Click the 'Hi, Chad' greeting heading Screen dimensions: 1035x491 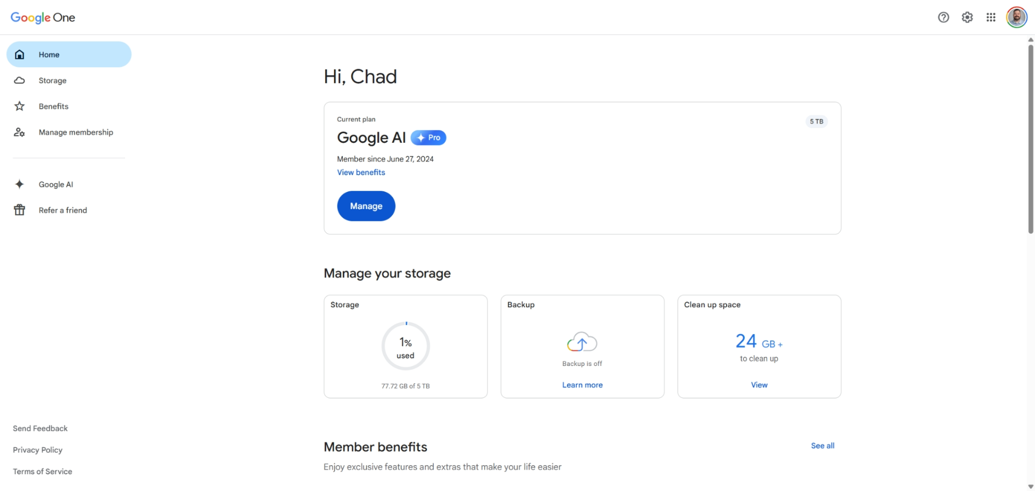point(360,77)
